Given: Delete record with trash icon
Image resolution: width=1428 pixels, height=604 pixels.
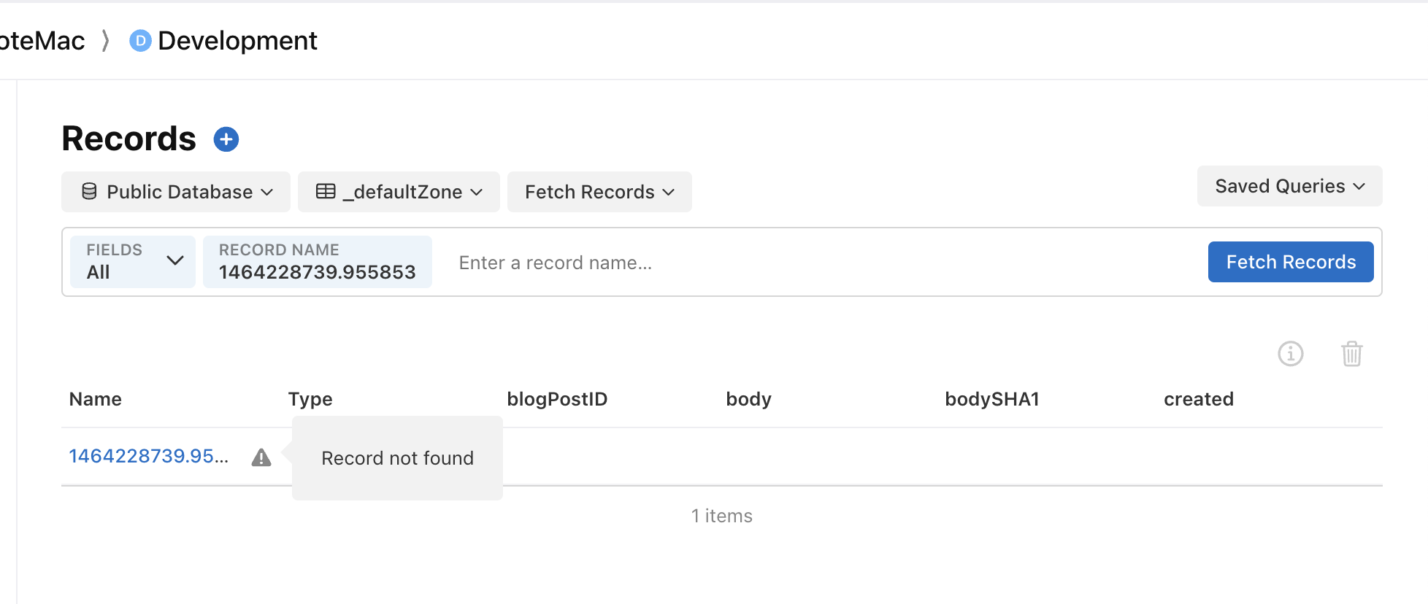Looking at the screenshot, I should 1351,354.
